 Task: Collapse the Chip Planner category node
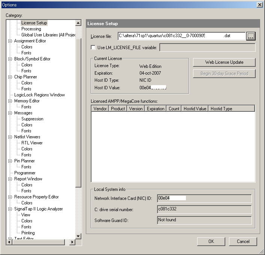tap(10, 77)
